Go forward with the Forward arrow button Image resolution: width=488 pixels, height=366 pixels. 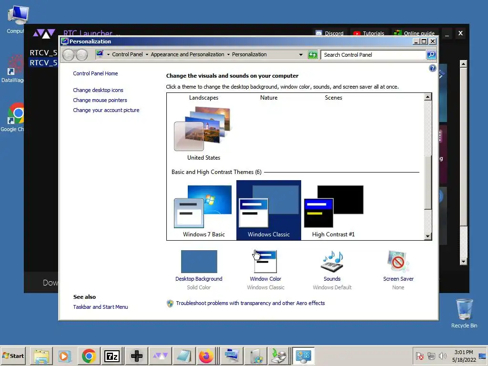coord(81,55)
